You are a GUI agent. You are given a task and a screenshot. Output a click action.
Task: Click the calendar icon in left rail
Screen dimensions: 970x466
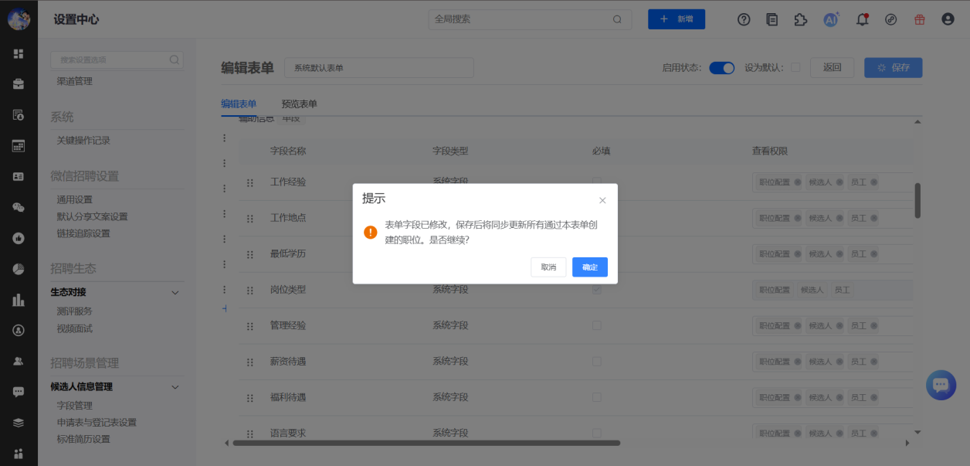click(x=19, y=145)
